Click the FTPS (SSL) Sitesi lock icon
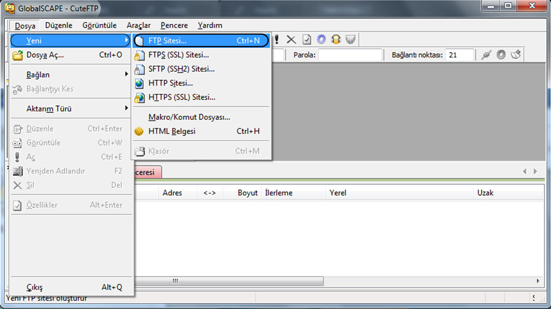551x309 pixels. 140,55
